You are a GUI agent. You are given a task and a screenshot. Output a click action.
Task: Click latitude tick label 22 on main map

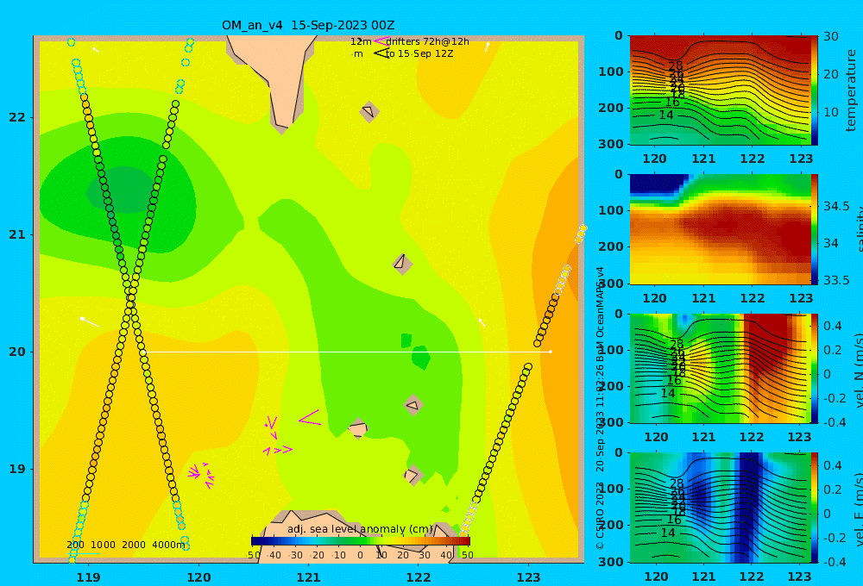(x=17, y=118)
